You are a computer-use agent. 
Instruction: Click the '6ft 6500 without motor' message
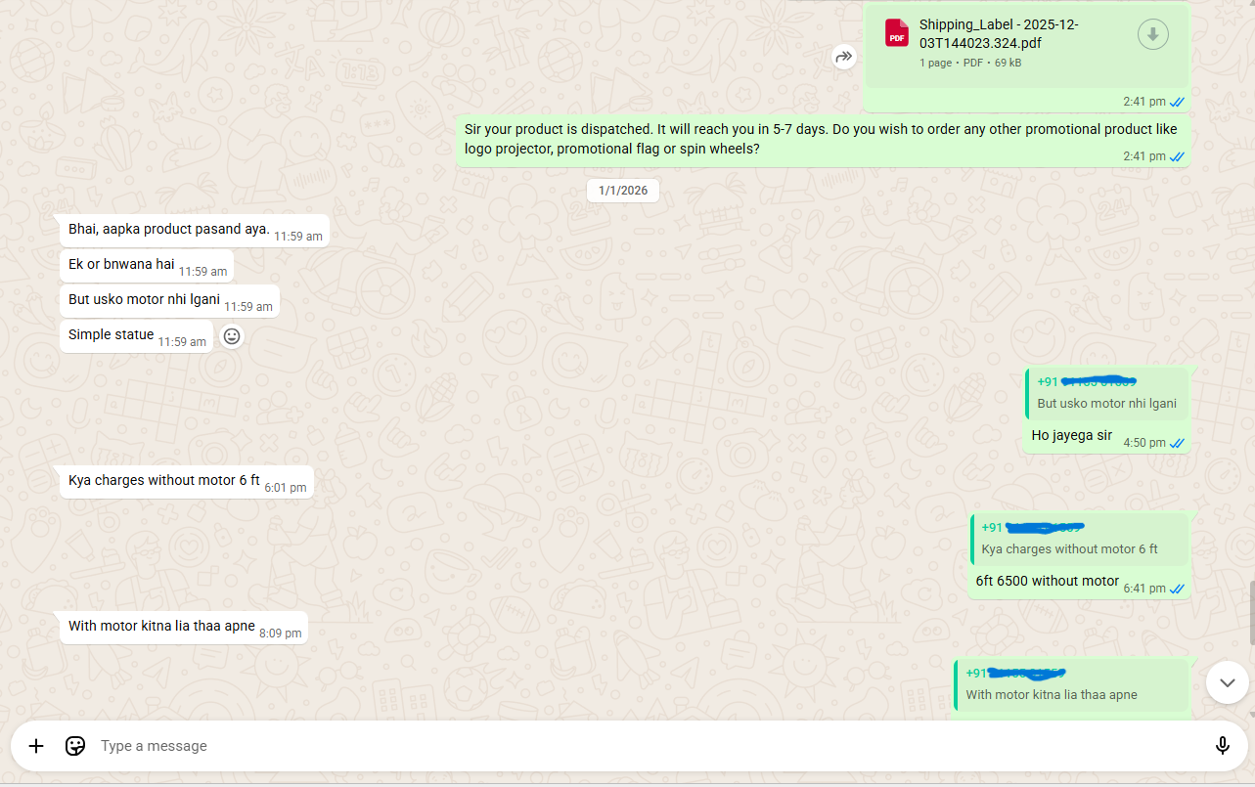click(1047, 581)
